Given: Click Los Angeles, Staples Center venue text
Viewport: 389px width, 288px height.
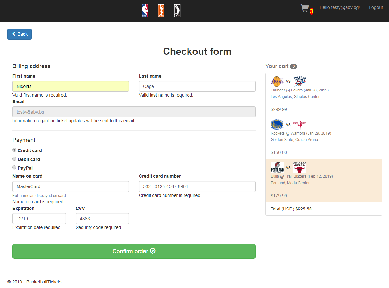Looking at the screenshot, I should 295,97.
